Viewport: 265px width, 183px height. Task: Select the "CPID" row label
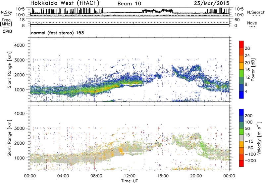tap(7, 31)
